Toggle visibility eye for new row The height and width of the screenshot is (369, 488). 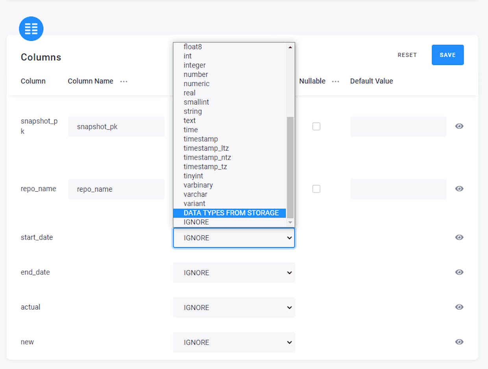coord(459,342)
